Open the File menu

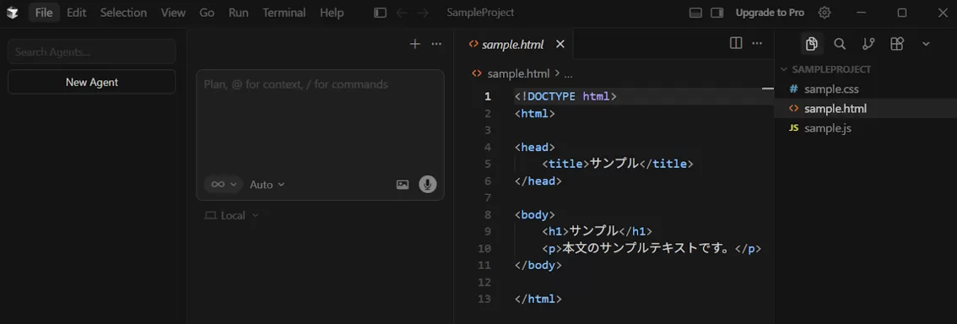click(x=44, y=13)
